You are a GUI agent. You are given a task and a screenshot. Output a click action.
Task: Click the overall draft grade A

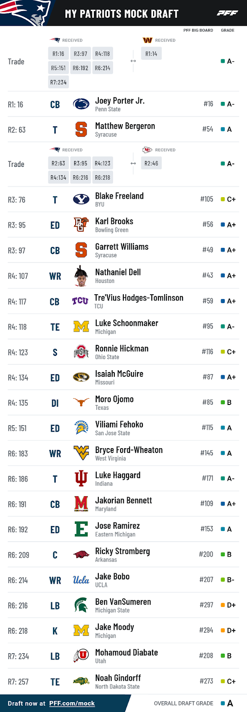(230, 704)
